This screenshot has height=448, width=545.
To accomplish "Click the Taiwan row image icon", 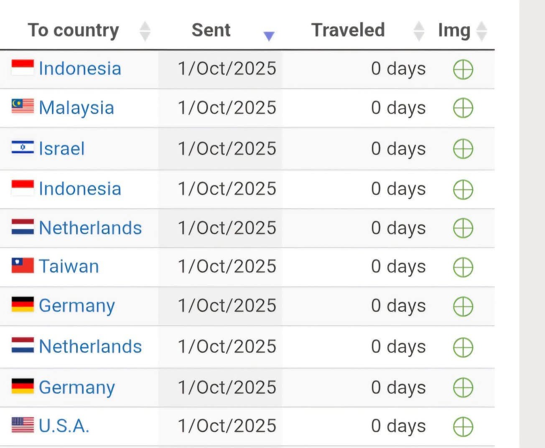I will (463, 267).
